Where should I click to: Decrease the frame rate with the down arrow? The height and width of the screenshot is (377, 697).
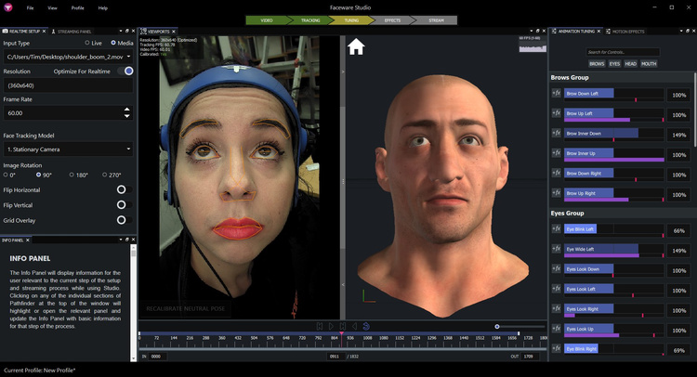click(x=127, y=116)
